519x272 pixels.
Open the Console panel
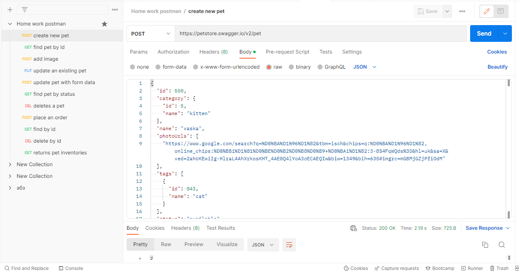pyautogui.click(x=71, y=268)
